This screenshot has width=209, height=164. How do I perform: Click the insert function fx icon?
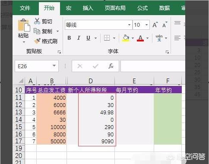pyautogui.click(x=111, y=66)
